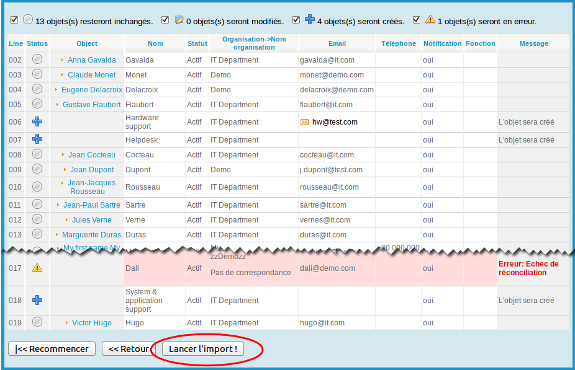Click the plus icon on line 006
This screenshot has height=370, width=575.
click(x=37, y=122)
